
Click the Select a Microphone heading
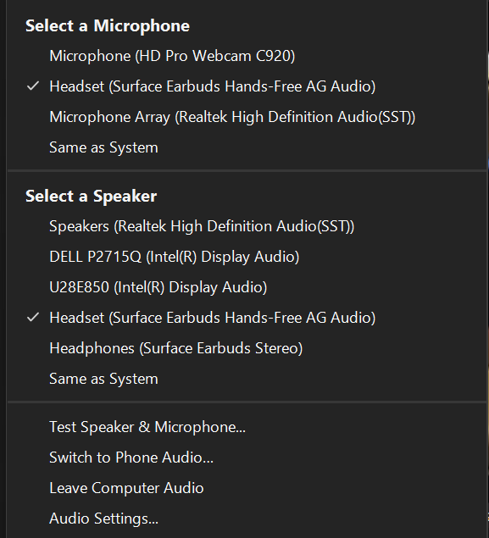click(108, 26)
